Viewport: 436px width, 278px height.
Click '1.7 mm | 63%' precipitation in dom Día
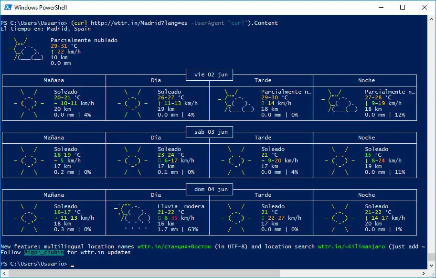click(178, 229)
